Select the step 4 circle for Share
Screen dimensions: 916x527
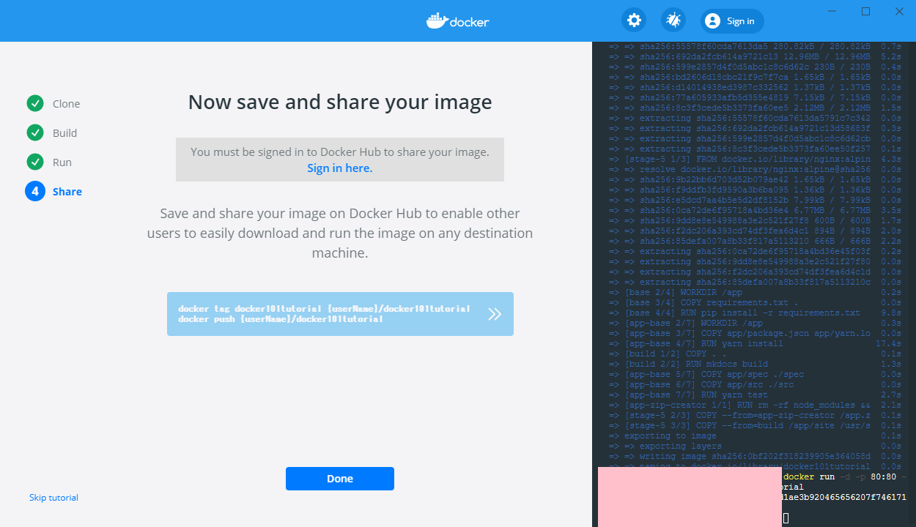(x=35, y=192)
